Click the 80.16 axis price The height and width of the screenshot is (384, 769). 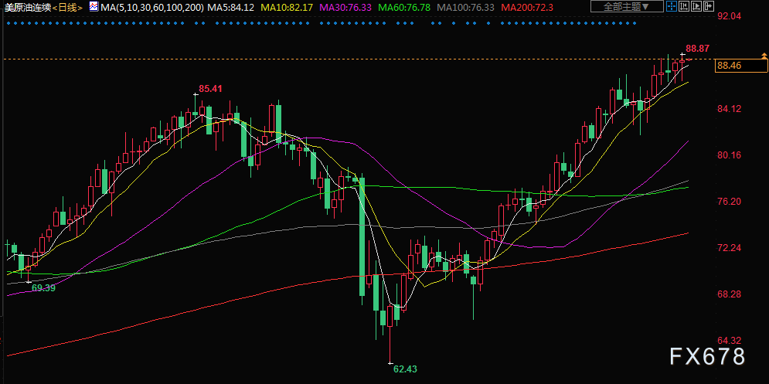(729, 155)
